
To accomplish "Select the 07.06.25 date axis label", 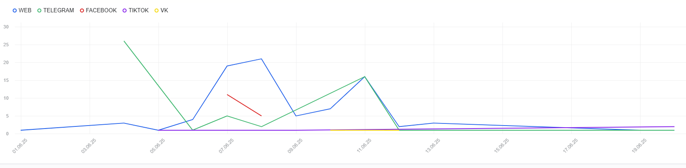I will pyautogui.click(x=226, y=146).
